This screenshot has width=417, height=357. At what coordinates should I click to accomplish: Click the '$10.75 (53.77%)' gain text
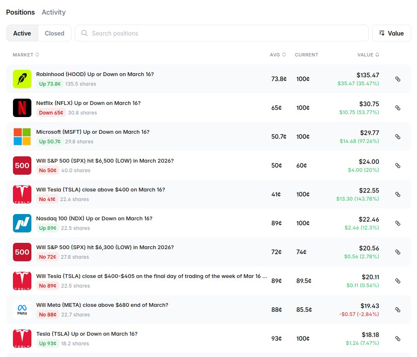(359, 112)
